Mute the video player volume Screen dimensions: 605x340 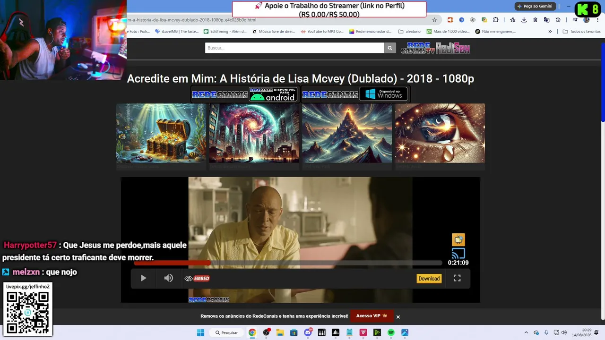click(168, 278)
